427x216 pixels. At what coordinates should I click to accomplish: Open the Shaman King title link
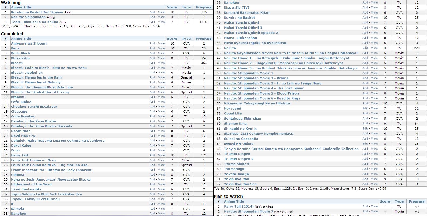(235, 124)
